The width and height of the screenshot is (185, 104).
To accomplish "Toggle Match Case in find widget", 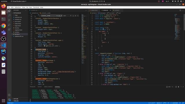I will click(57, 16).
